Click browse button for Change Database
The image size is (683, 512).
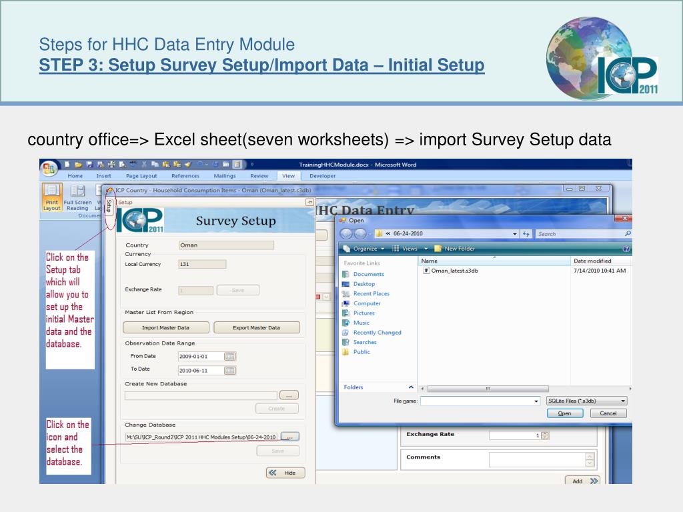point(289,437)
